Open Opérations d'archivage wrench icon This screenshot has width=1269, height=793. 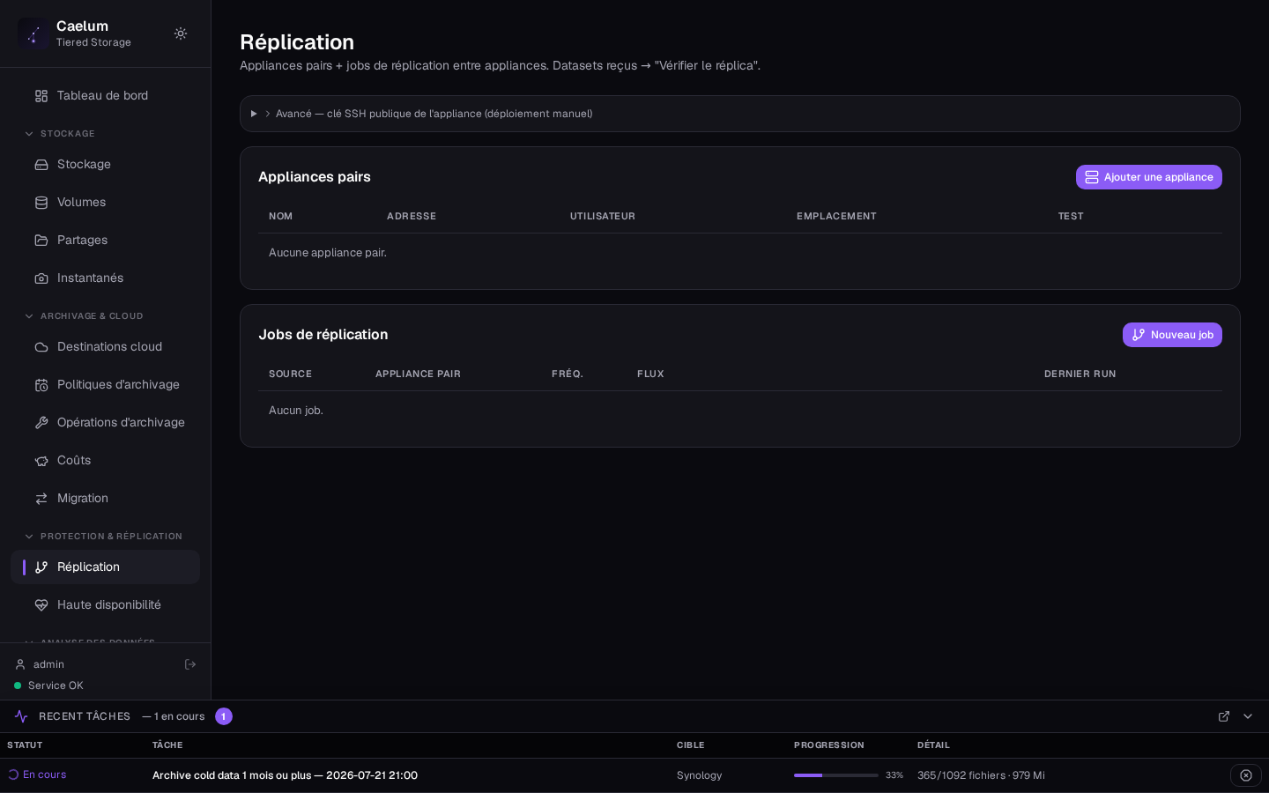click(41, 423)
